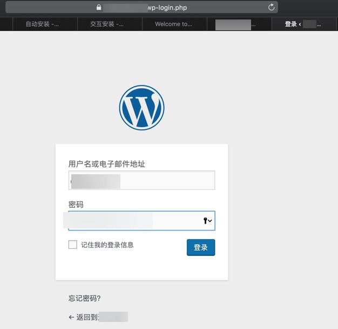Select the active 登录 ‹ tab
338x329 pixels.
coord(305,24)
